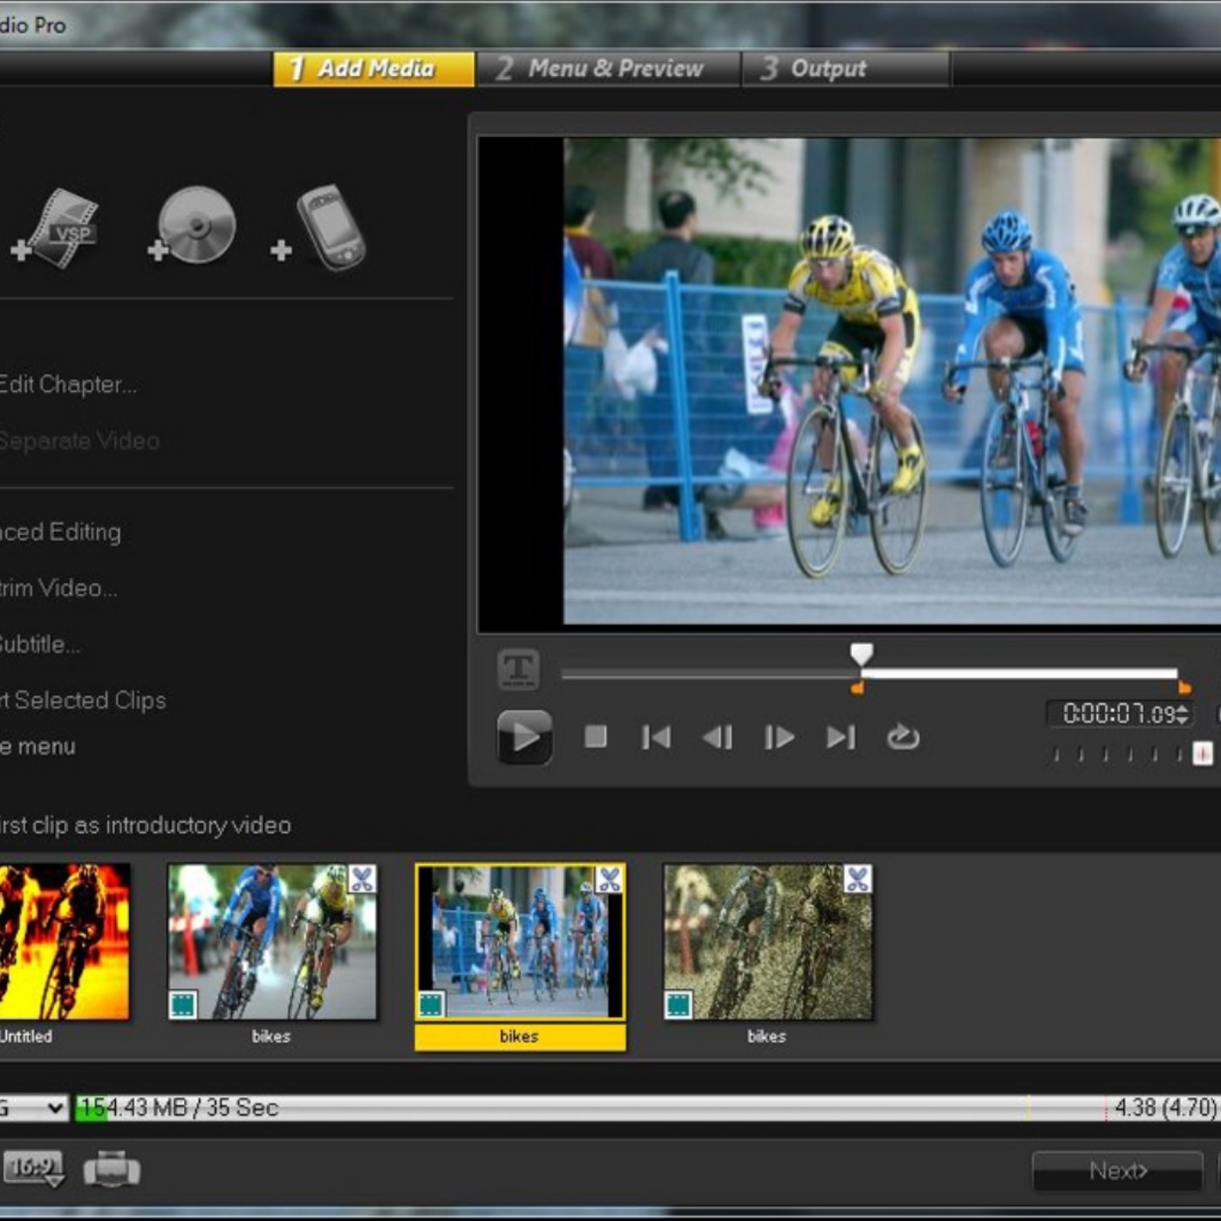The height and width of the screenshot is (1221, 1221).
Task: Click the Untitled clip label
Action: point(26,1036)
